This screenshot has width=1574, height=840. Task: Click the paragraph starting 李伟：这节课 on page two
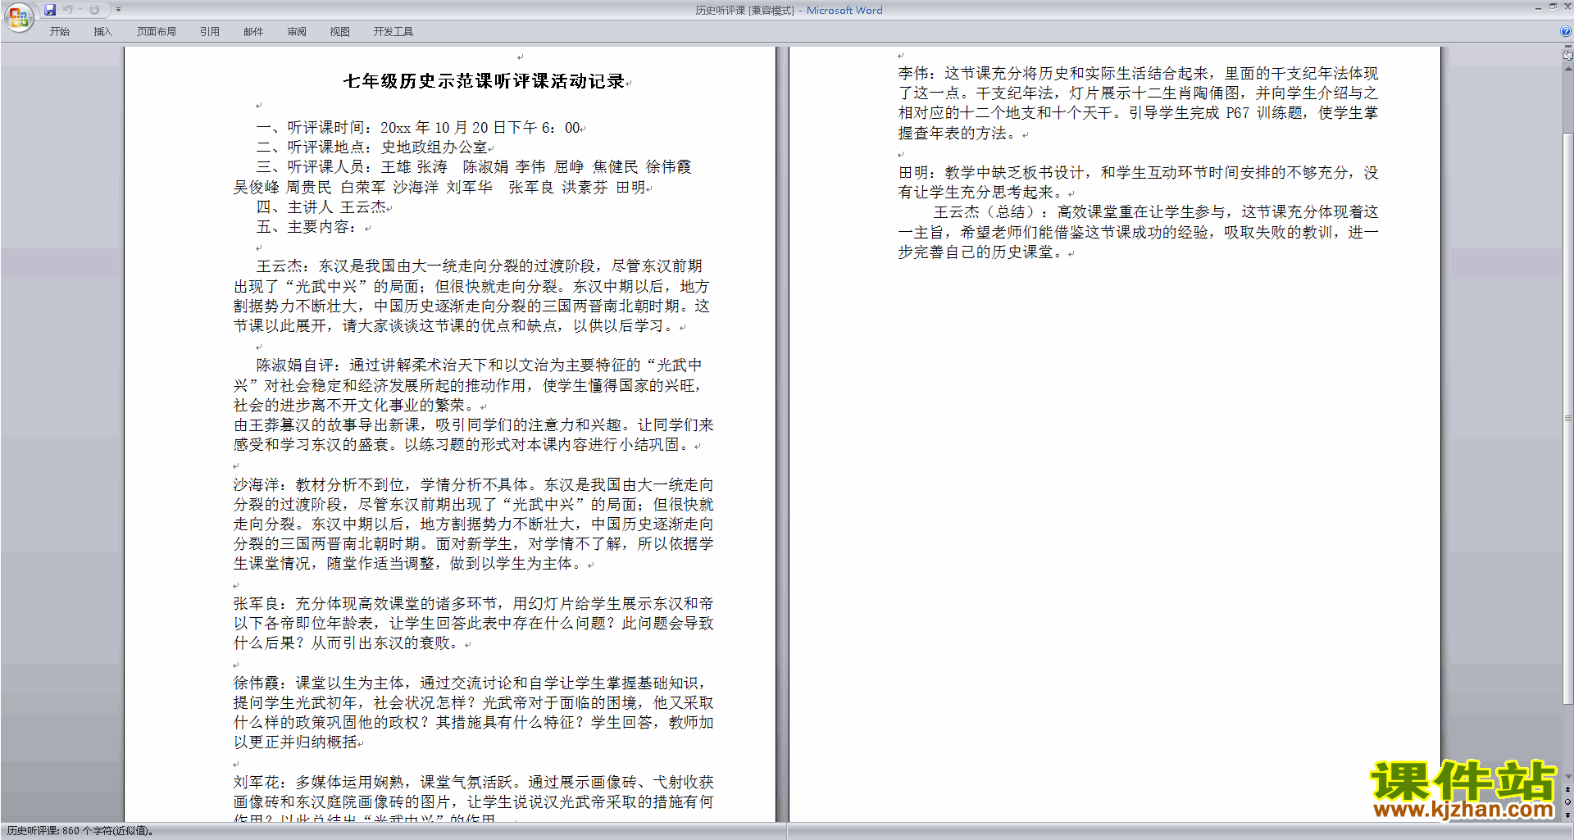(x=1138, y=103)
